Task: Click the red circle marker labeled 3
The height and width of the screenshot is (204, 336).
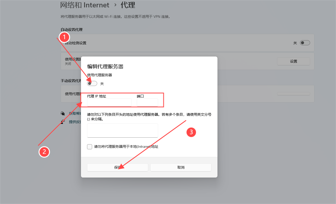Action: (191, 132)
